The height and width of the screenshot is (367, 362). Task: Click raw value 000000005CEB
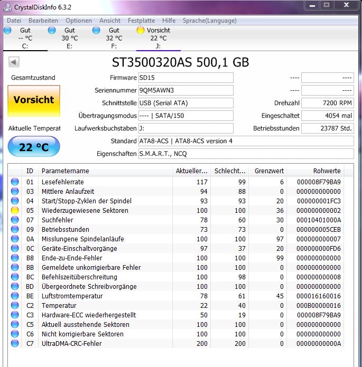pos(319,229)
